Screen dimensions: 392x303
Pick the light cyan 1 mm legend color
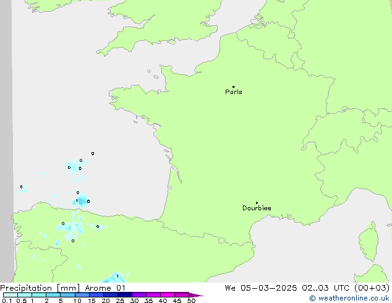tap(38, 295)
